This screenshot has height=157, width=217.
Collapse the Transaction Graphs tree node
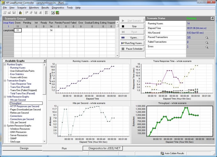[x=5, y=81]
